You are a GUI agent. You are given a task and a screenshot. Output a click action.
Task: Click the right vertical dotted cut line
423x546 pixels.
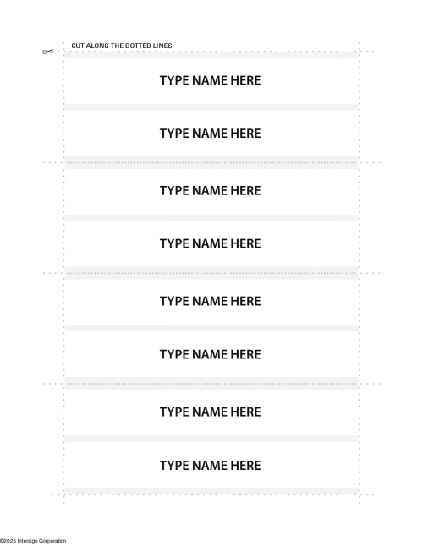pyautogui.click(x=360, y=273)
